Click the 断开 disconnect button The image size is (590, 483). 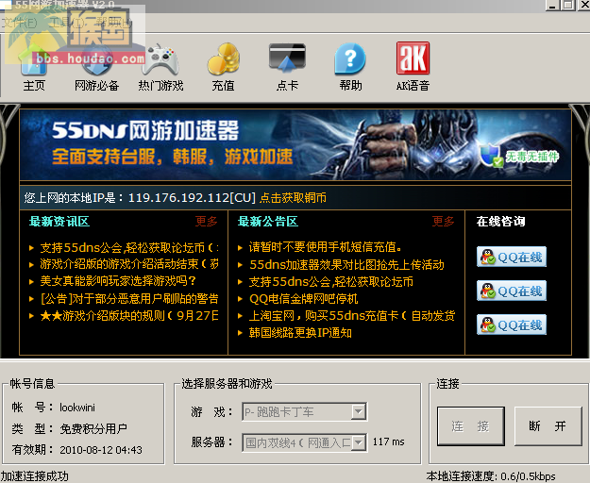click(548, 426)
